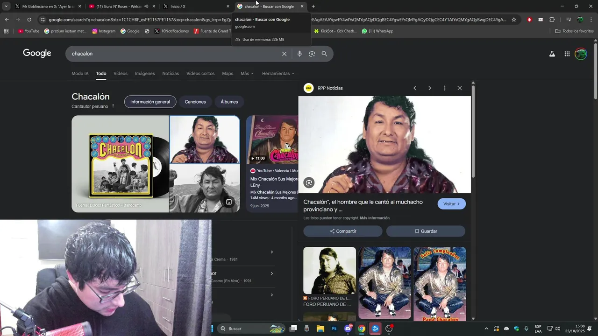This screenshot has width=598, height=336.
Task: Play the Mix Chacalón YouTube video
Action: [x=272, y=140]
